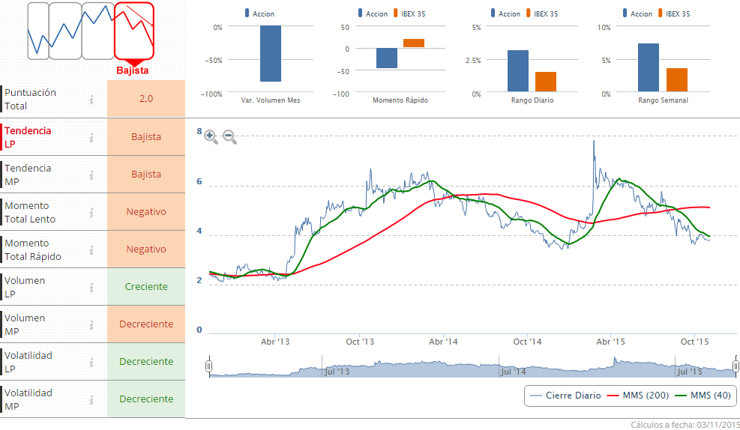Viewport: 740px width, 430px height.
Task: Click the zoom in magnifier icon
Action: click(211, 136)
